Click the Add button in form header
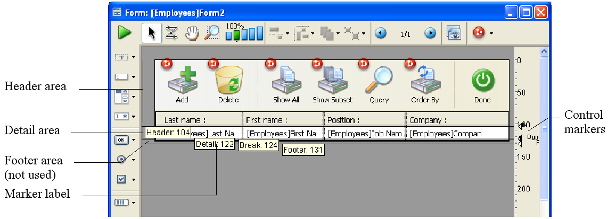Image resolution: width=616 pixels, height=219 pixels. click(x=182, y=85)
